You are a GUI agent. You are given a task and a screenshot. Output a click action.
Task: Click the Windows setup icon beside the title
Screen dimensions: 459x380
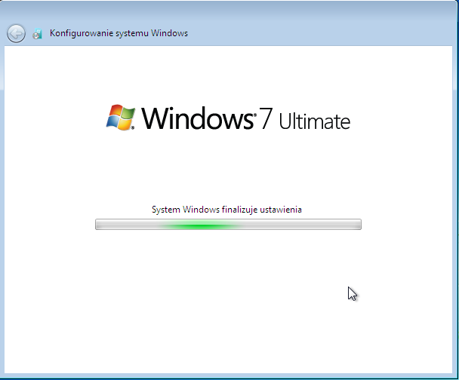pos(37,34)
